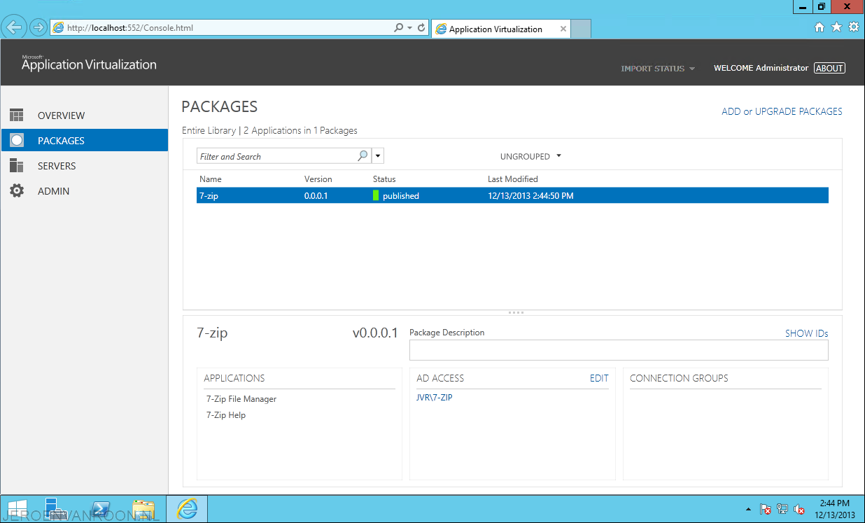Open the address bar search dropdown arrow

409,28
